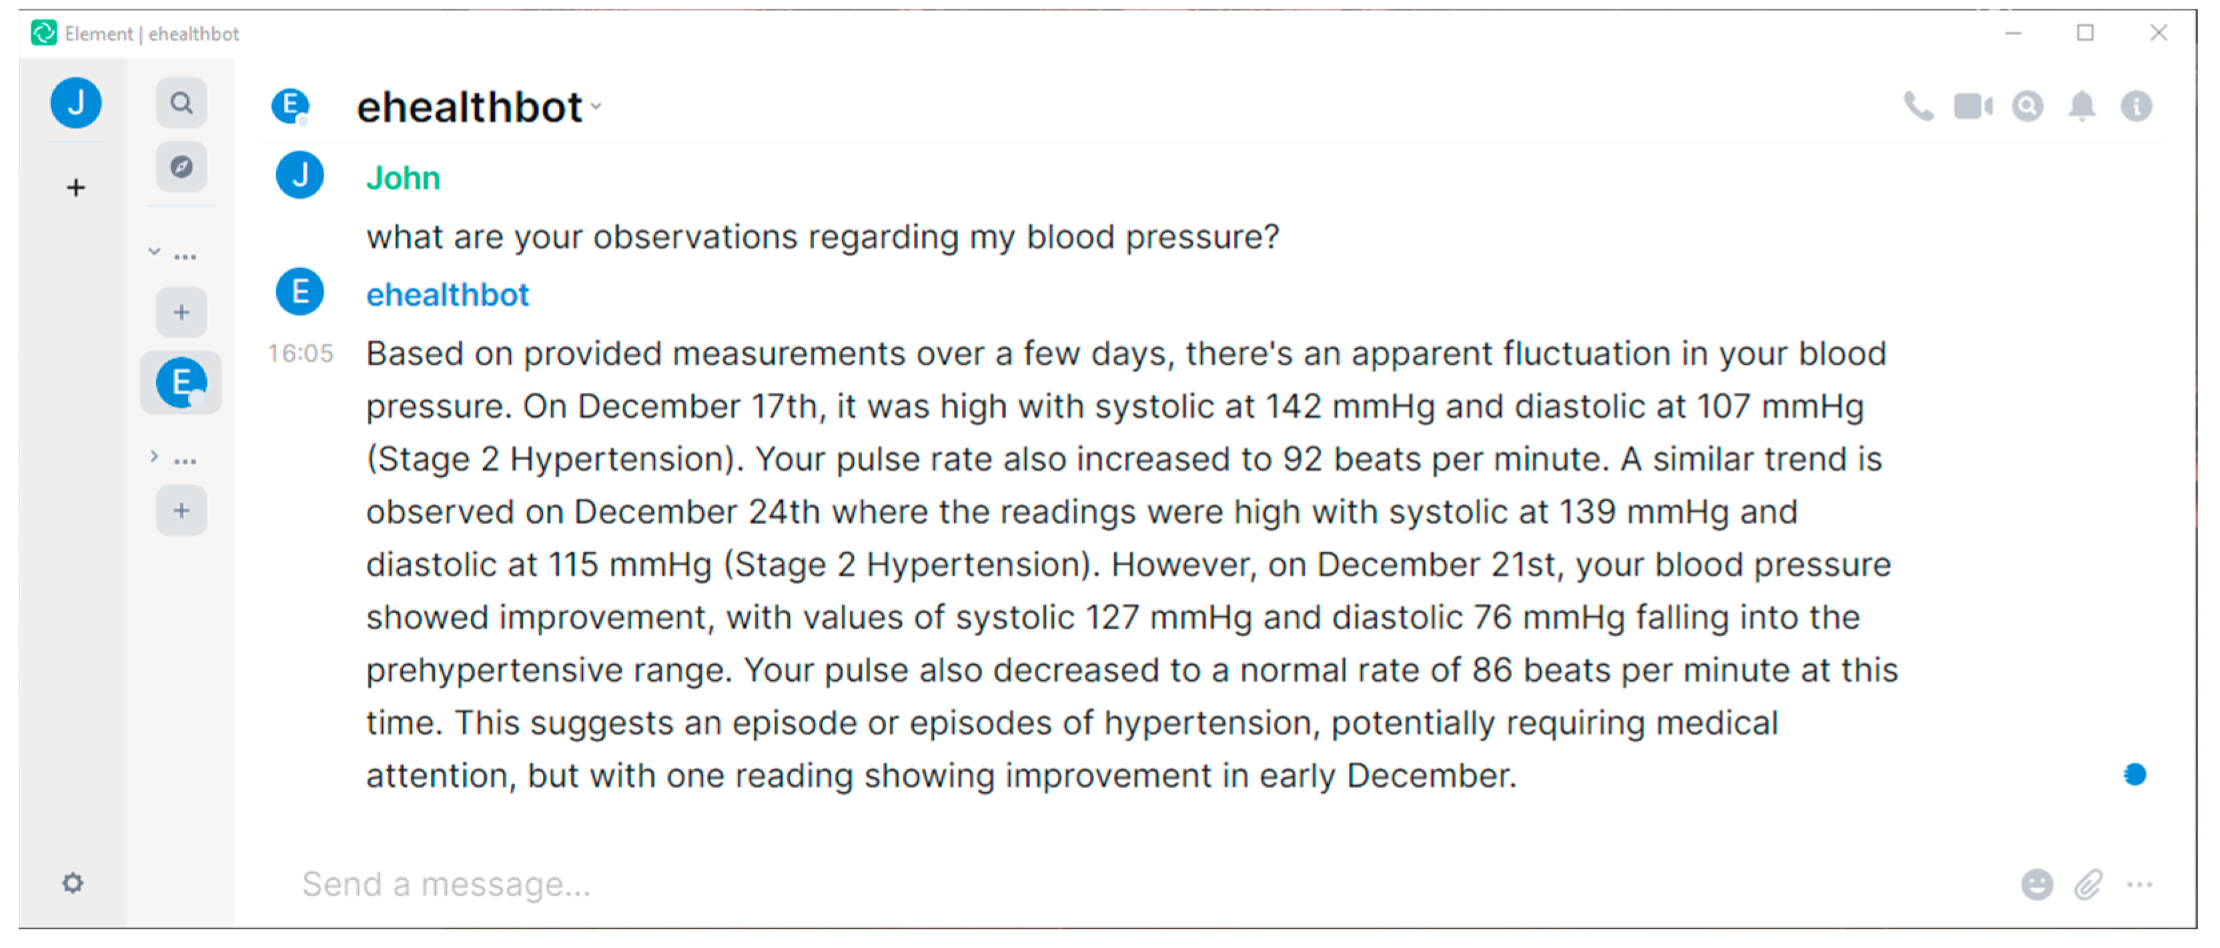Select the ehealthbot room in sidebar

[x=181, y=382]
